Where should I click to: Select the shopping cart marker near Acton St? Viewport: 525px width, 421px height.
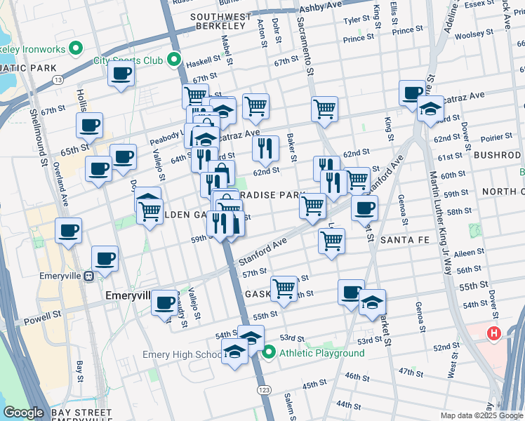256,107
